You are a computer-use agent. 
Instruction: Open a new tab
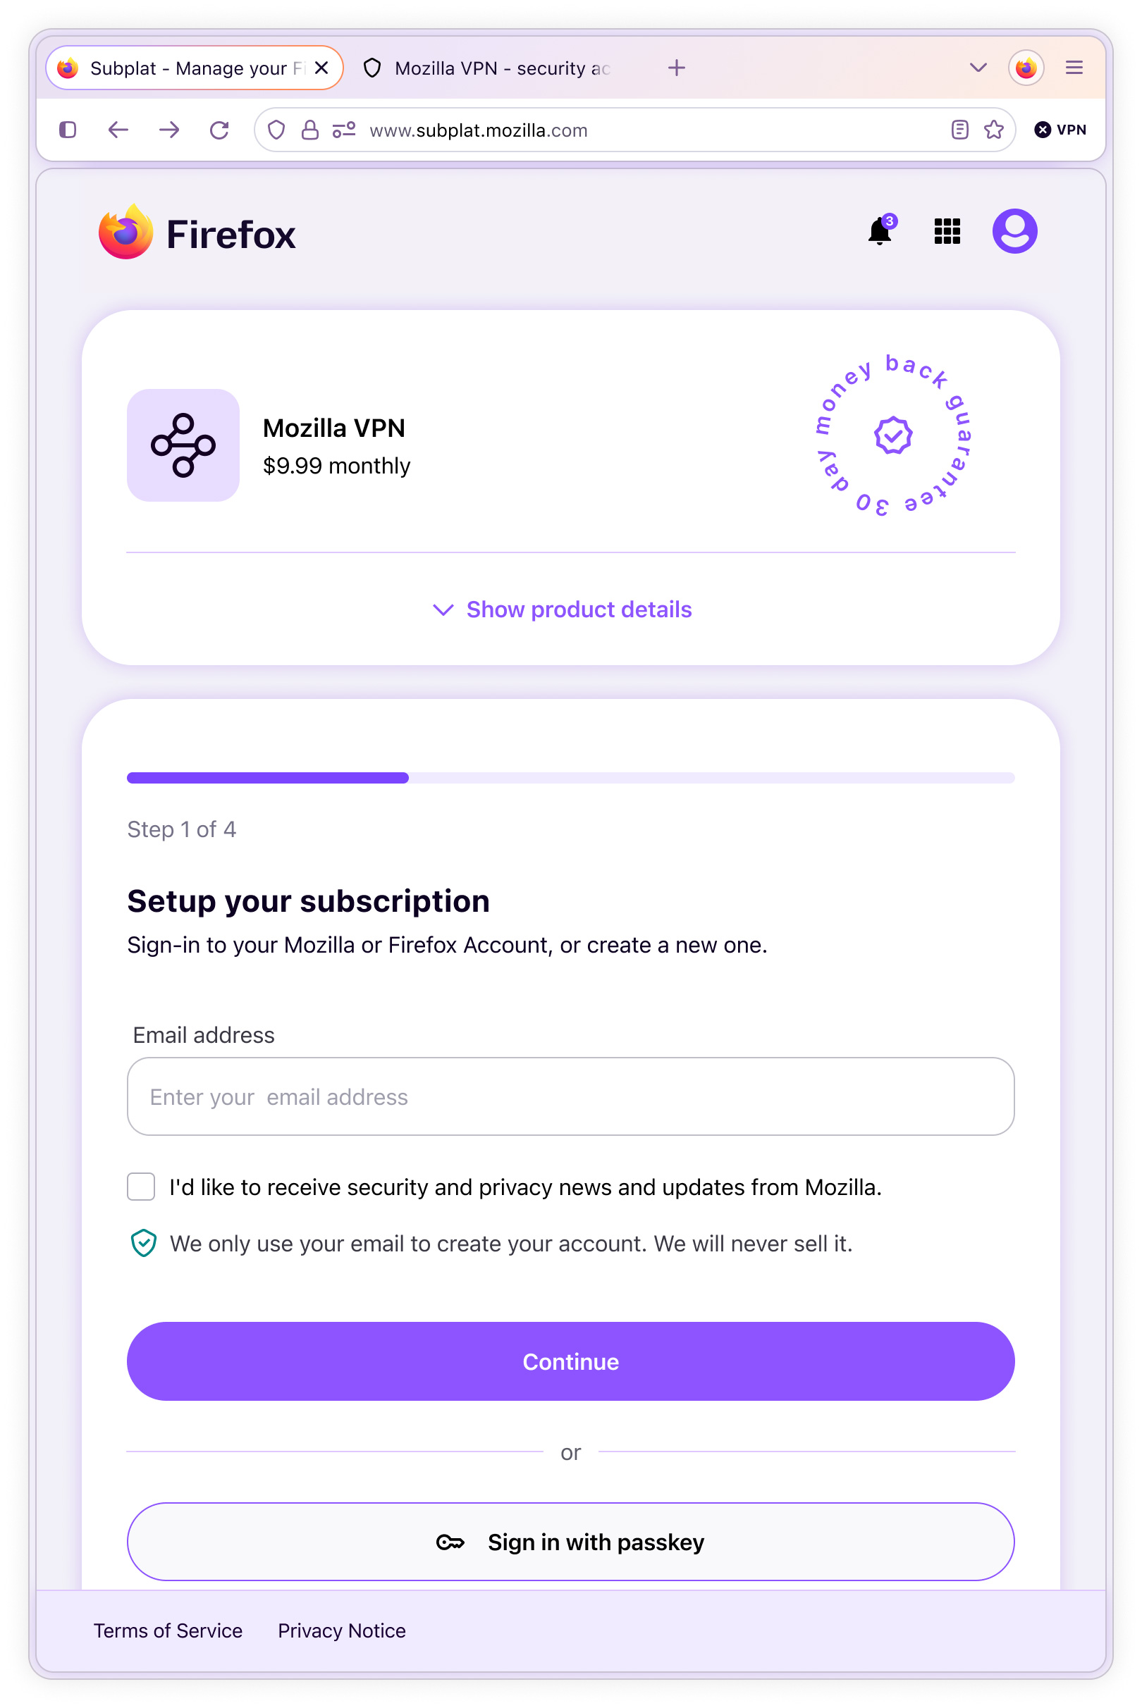[x=677, y=68]
